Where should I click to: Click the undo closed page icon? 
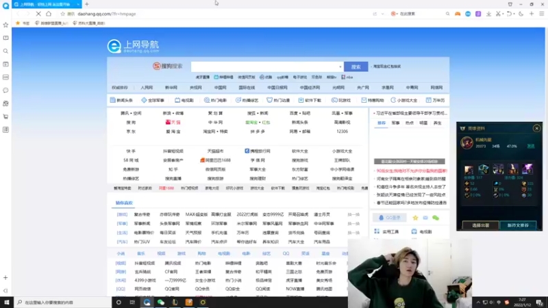coord(509,14)
